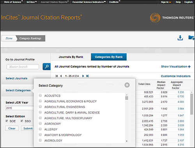This screenshot has height=148, width=195.
Task: Open Essential Science Indicators menu item
Action: (x=89, y=2)
